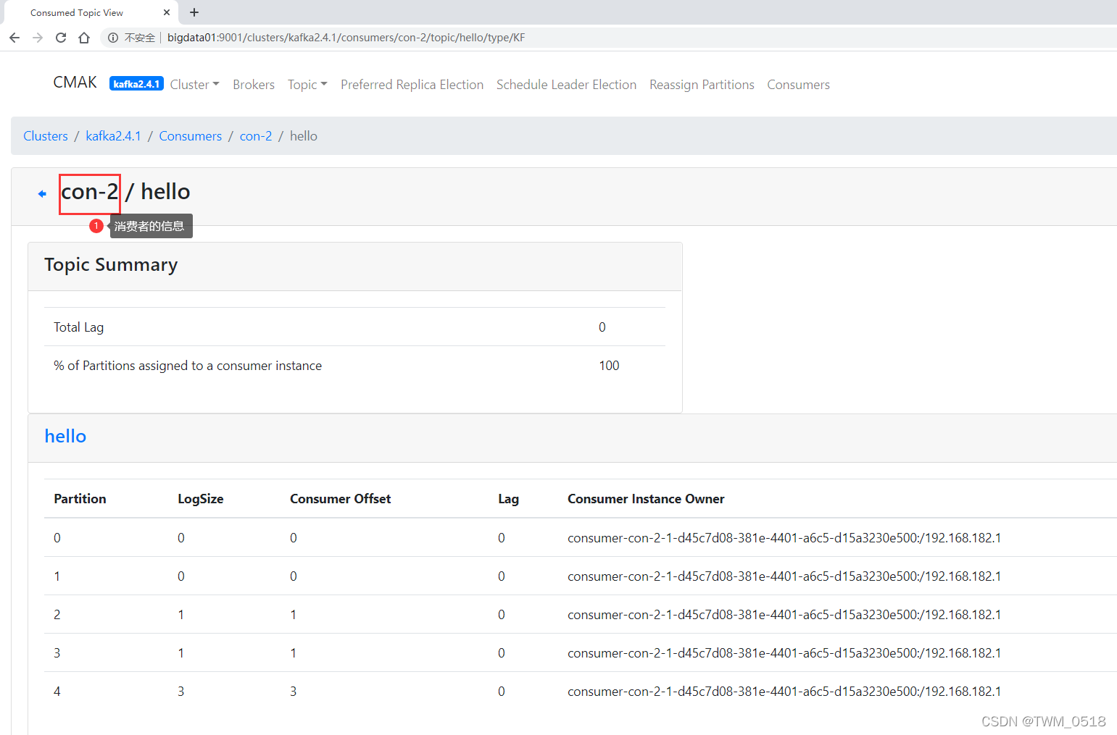Click partition number 2 cell
This screenshot has height=735, width=1117.
coord(57,615)
